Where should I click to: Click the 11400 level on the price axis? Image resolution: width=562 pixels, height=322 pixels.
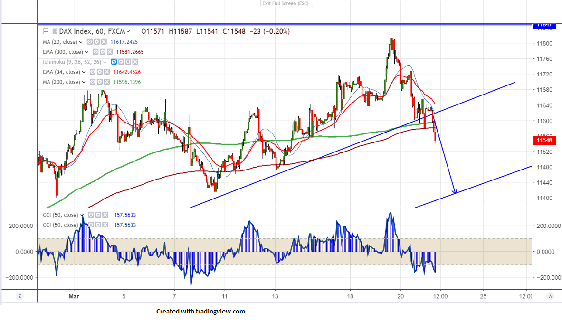click(544, 198)
